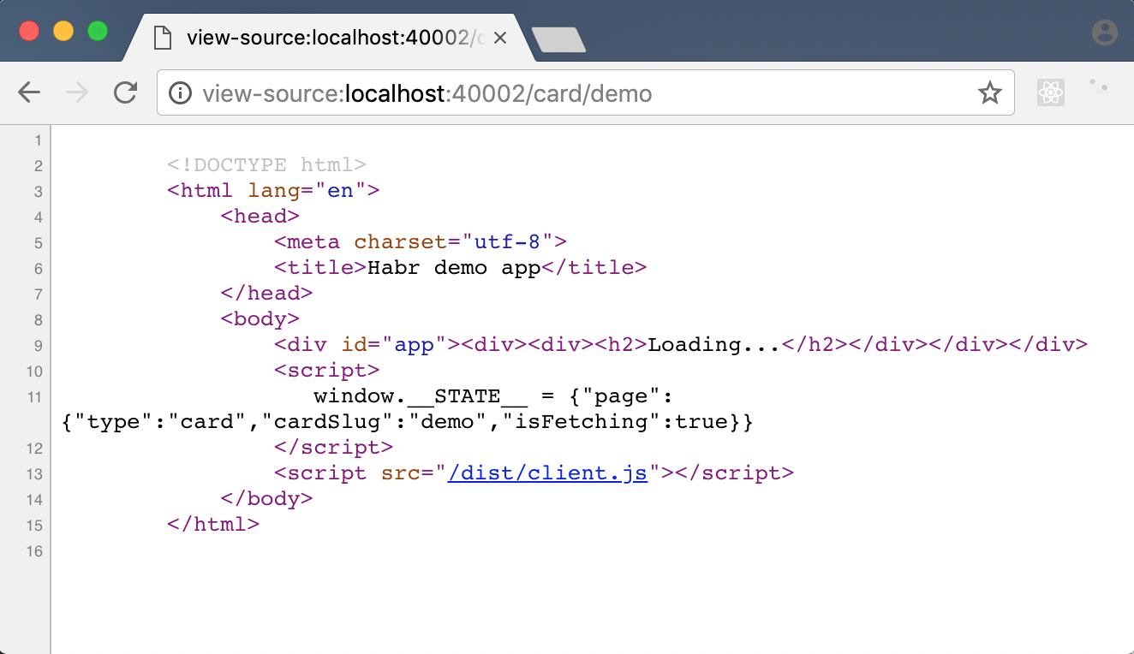Click the opening <body> tag
1134x654 pixels.
click(x=260, y=319)
